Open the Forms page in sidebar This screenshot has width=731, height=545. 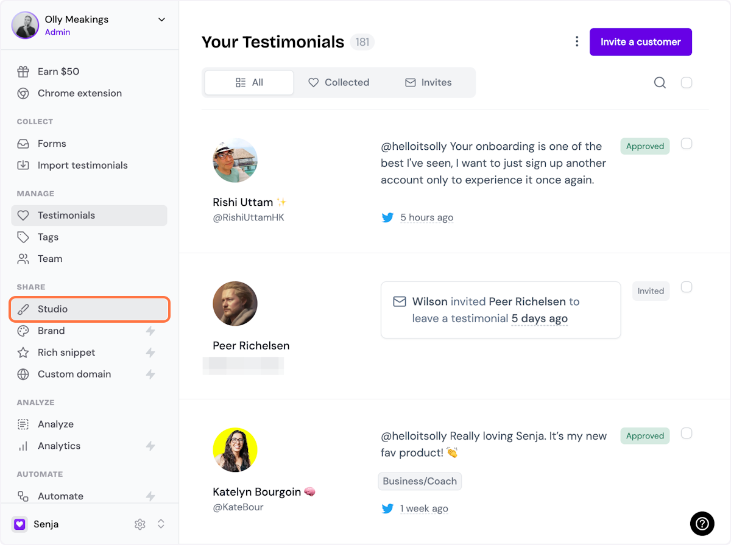tap(52, 144)
